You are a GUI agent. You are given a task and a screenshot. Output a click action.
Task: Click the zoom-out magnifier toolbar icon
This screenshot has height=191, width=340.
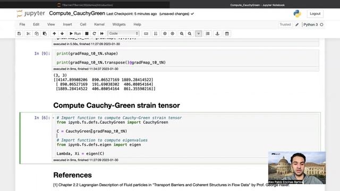pos(190,33)
